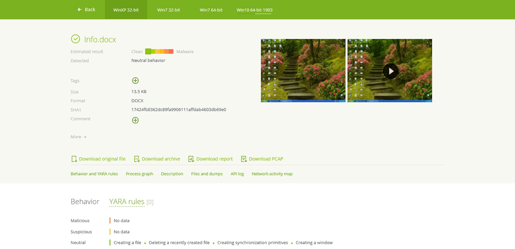Select the SHA1 hash value
The width and height of the screenshot is (515, 249).
pos(179,110)
